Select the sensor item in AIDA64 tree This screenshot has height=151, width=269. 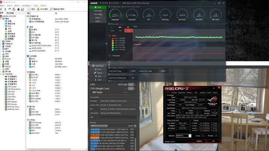pyautogui.click(x=9, y=39)
